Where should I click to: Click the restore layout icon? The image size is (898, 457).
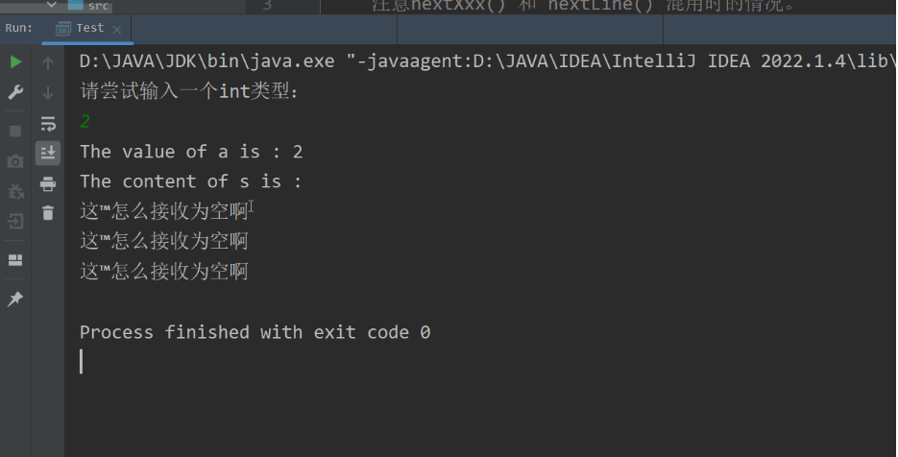pos(15,260)
